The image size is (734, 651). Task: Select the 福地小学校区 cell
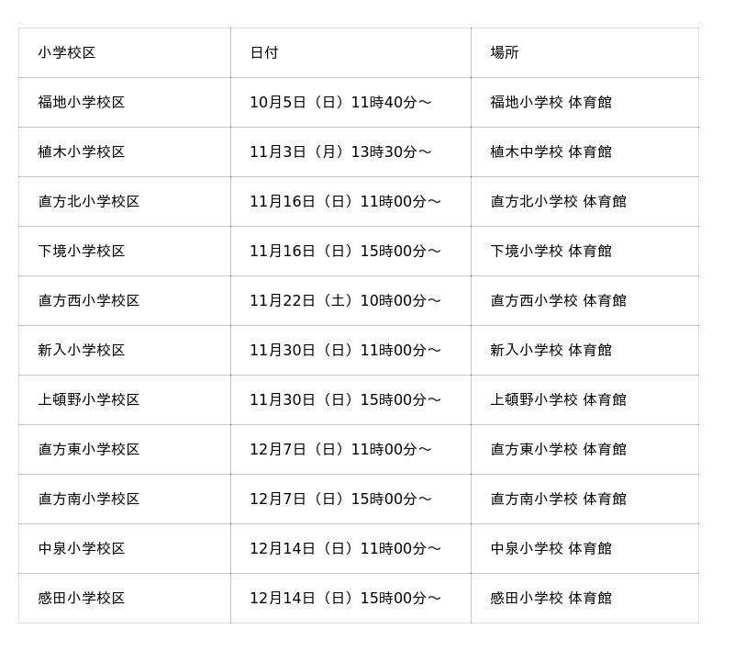pos(82,103)
